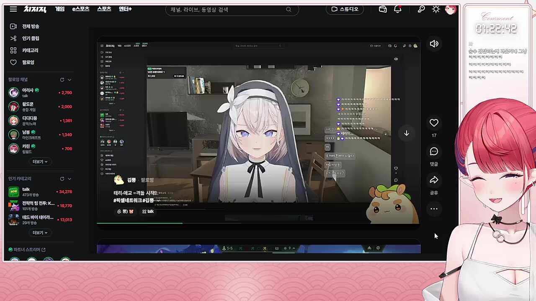Click 왈도쿤's profile picture in sidebar

click(14, 107)
